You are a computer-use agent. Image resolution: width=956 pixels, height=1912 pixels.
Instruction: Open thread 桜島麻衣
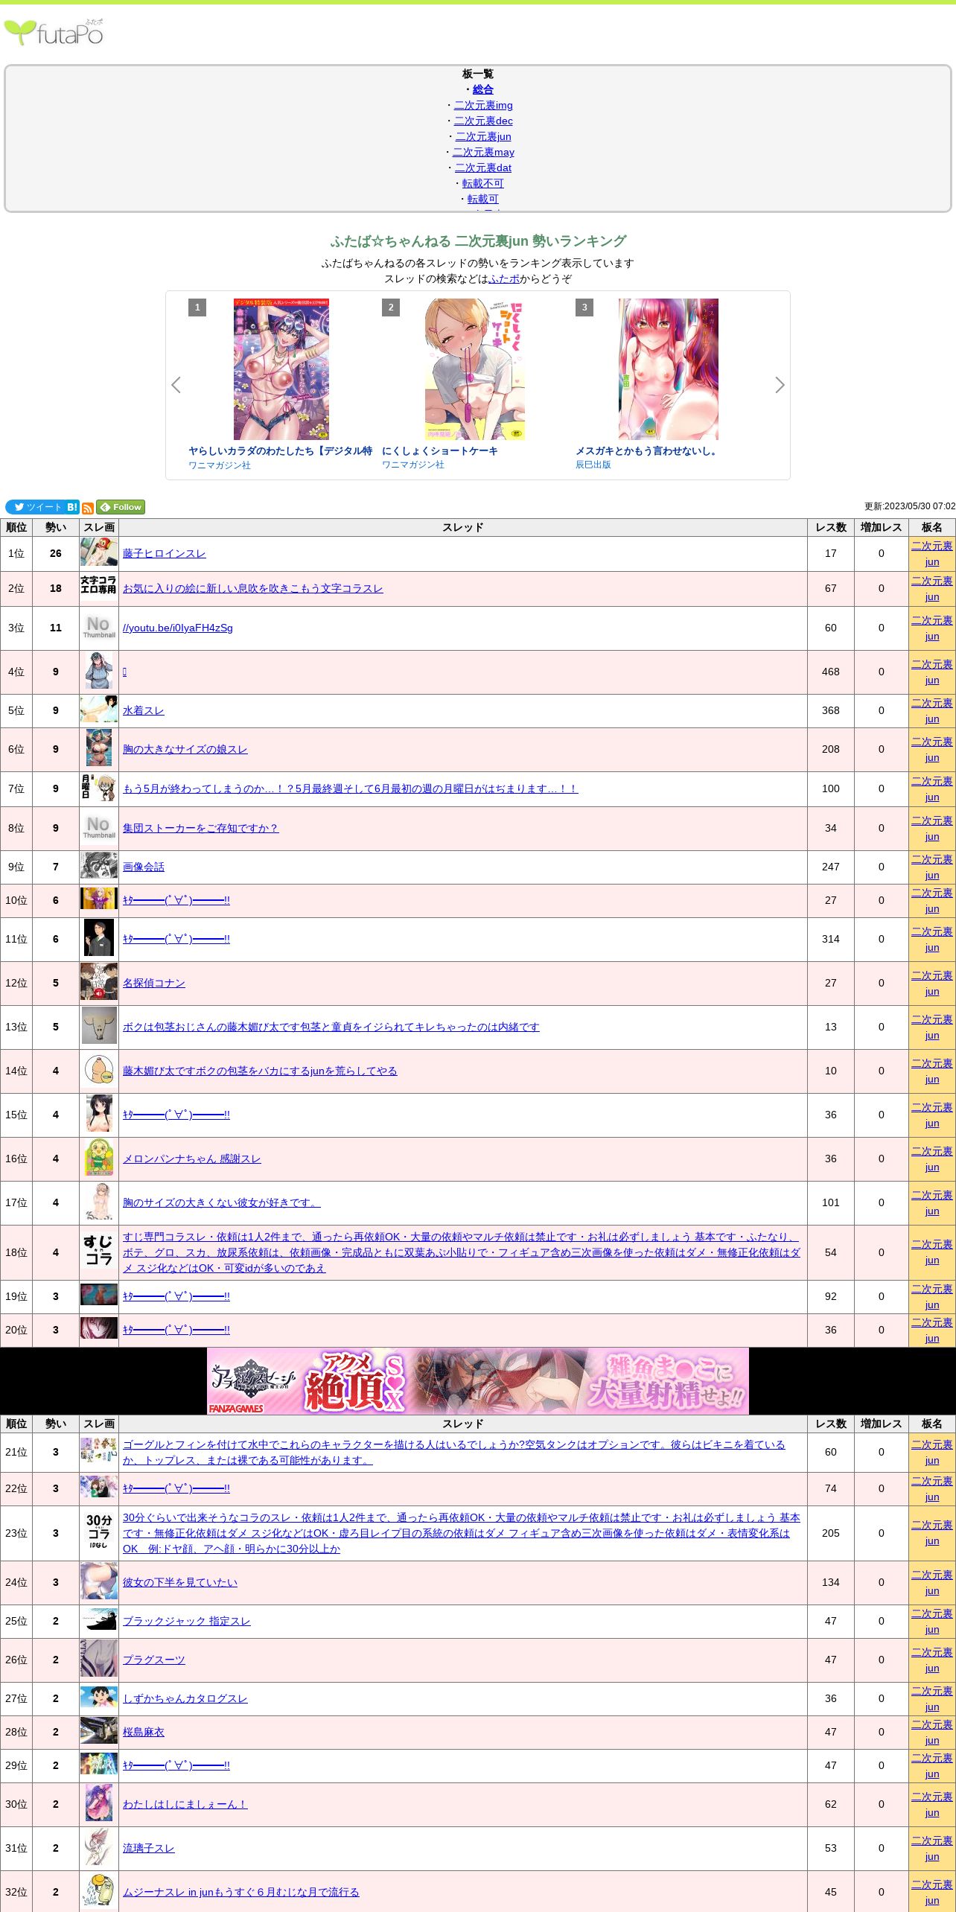tap(144, 1732)
